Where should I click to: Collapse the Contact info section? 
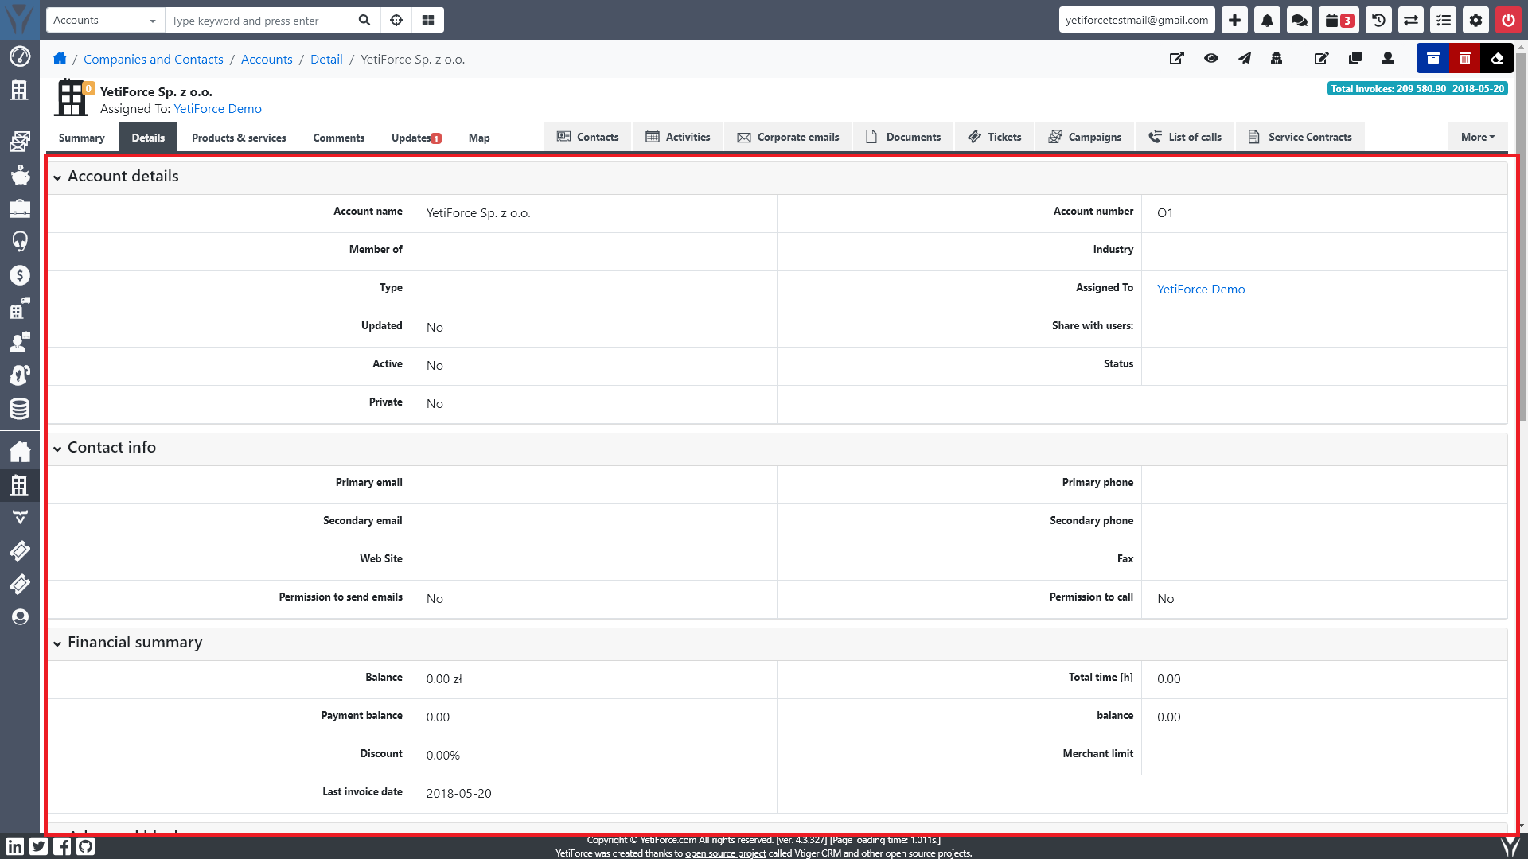pos(57,449)
